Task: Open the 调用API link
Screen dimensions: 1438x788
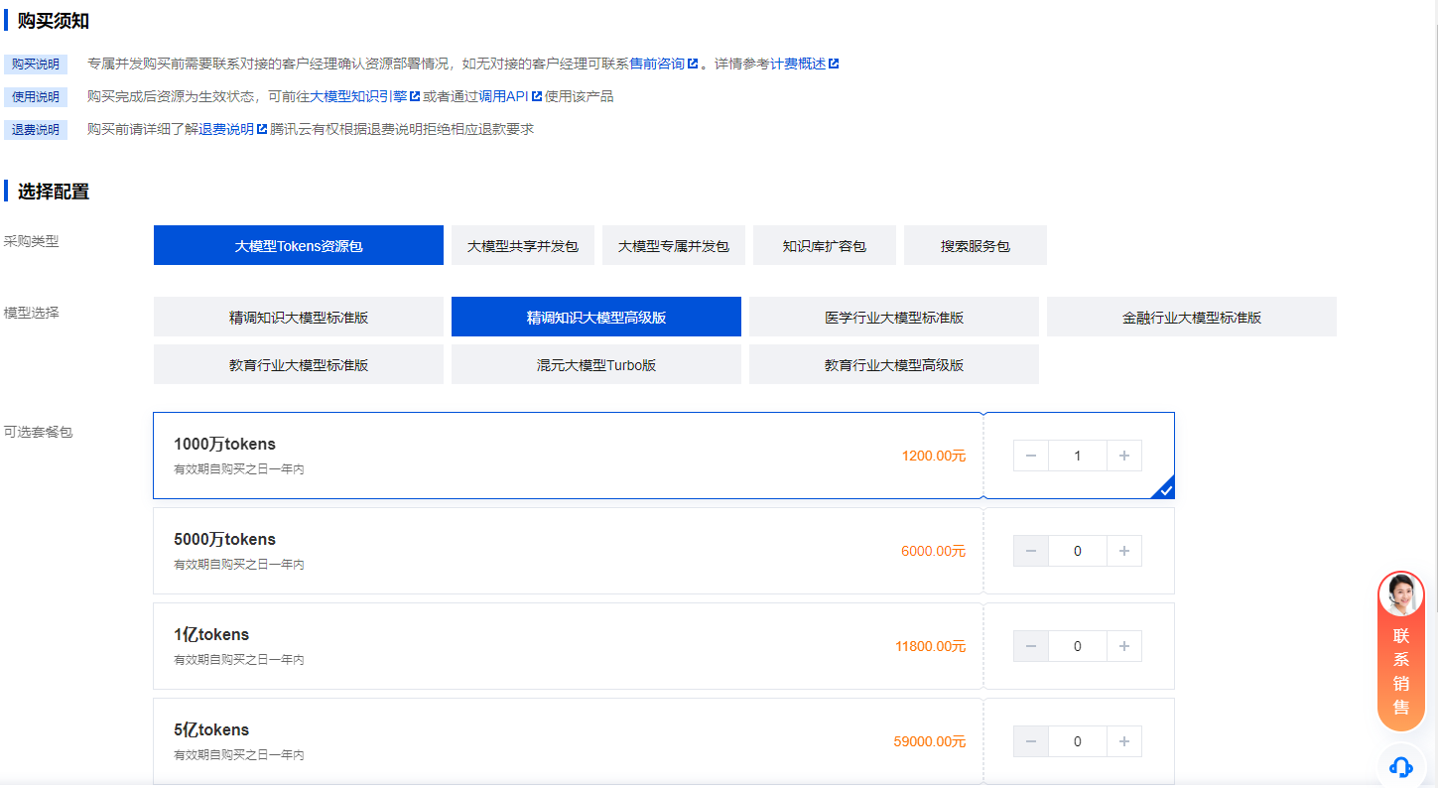Action: (x=503, y=96)
